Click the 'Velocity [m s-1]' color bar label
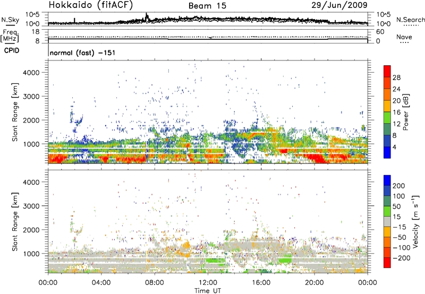This screenshot has height=294, width=425. click(415, 221)
